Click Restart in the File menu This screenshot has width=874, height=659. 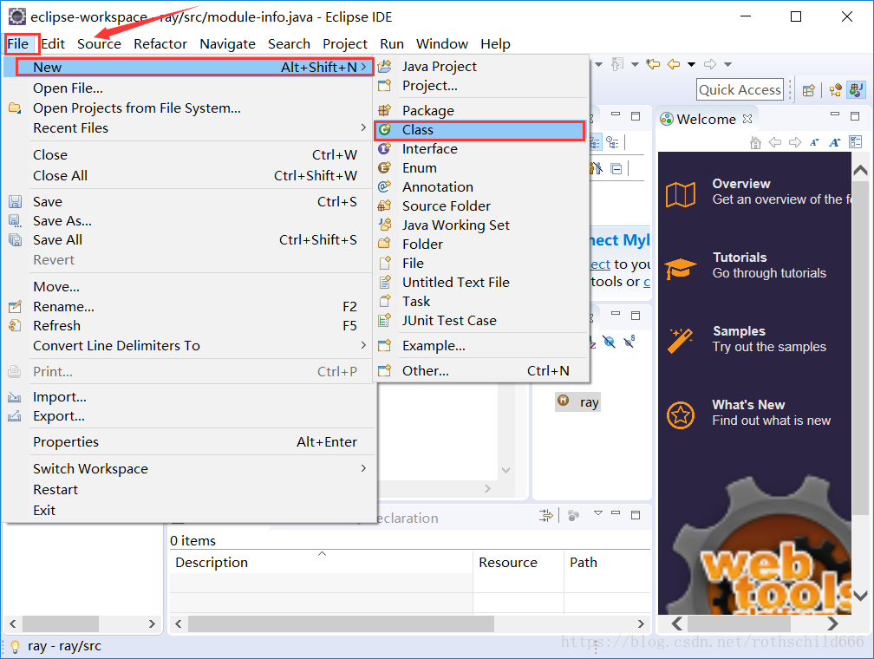[189, 490]
